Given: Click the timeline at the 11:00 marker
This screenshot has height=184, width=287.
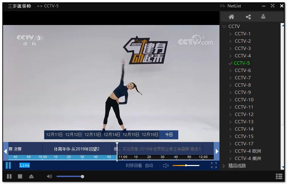Looking at the screenshot, I should (x=123, y=157).
